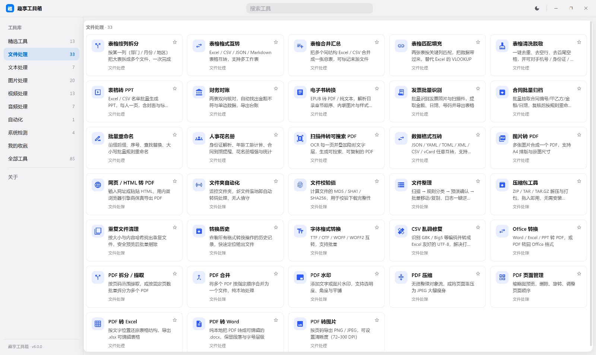Click the 转换历史 tool icon
Screen dimensions: 596x355
pos(199,231)
